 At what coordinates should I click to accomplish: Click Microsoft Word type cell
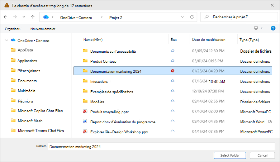click(252, 122)
